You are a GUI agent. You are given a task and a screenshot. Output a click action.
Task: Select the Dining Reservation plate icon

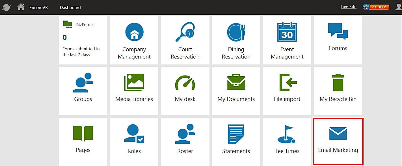(236, 32)
